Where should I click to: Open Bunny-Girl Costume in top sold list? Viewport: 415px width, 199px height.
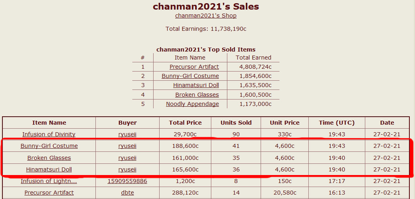click(190, 76)
